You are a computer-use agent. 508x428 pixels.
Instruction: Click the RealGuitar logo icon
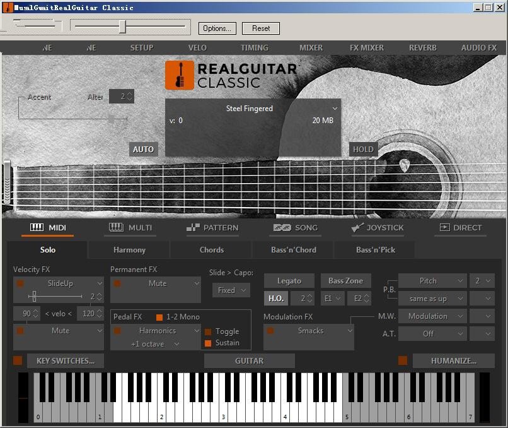[180, 75]
